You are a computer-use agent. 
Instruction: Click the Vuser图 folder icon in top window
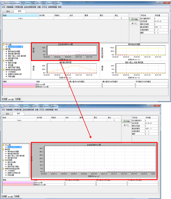tap(4, 45)
